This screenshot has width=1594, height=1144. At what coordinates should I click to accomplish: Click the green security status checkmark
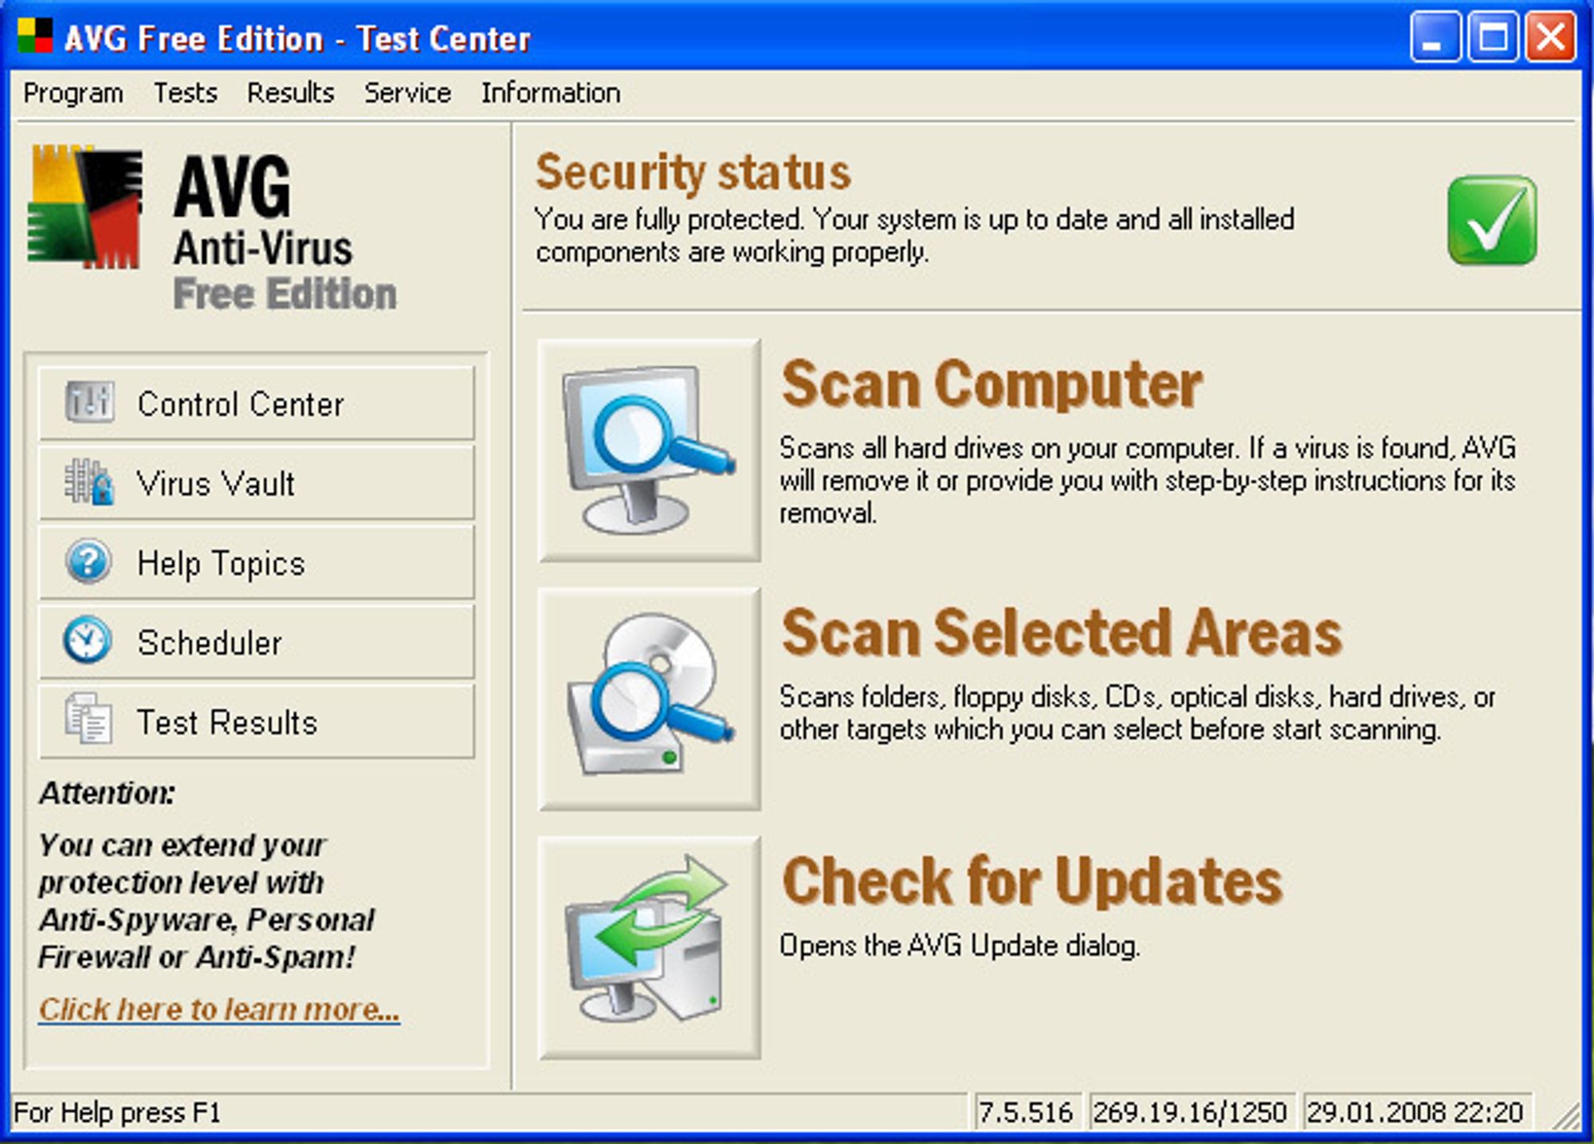[x=1492, y=220]
